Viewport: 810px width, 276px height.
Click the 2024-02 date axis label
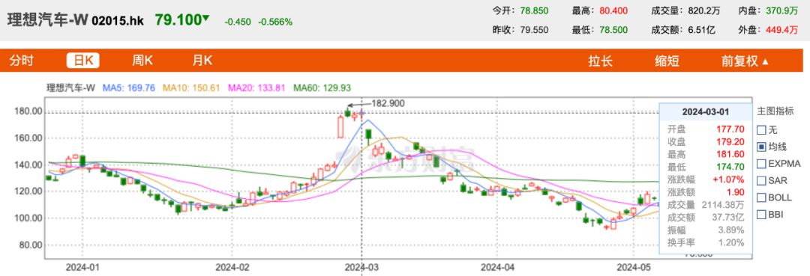pos(232,267)
